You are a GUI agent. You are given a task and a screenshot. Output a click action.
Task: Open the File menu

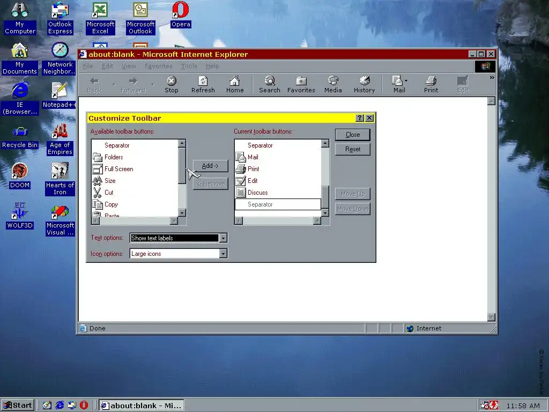tap(88, 66)
